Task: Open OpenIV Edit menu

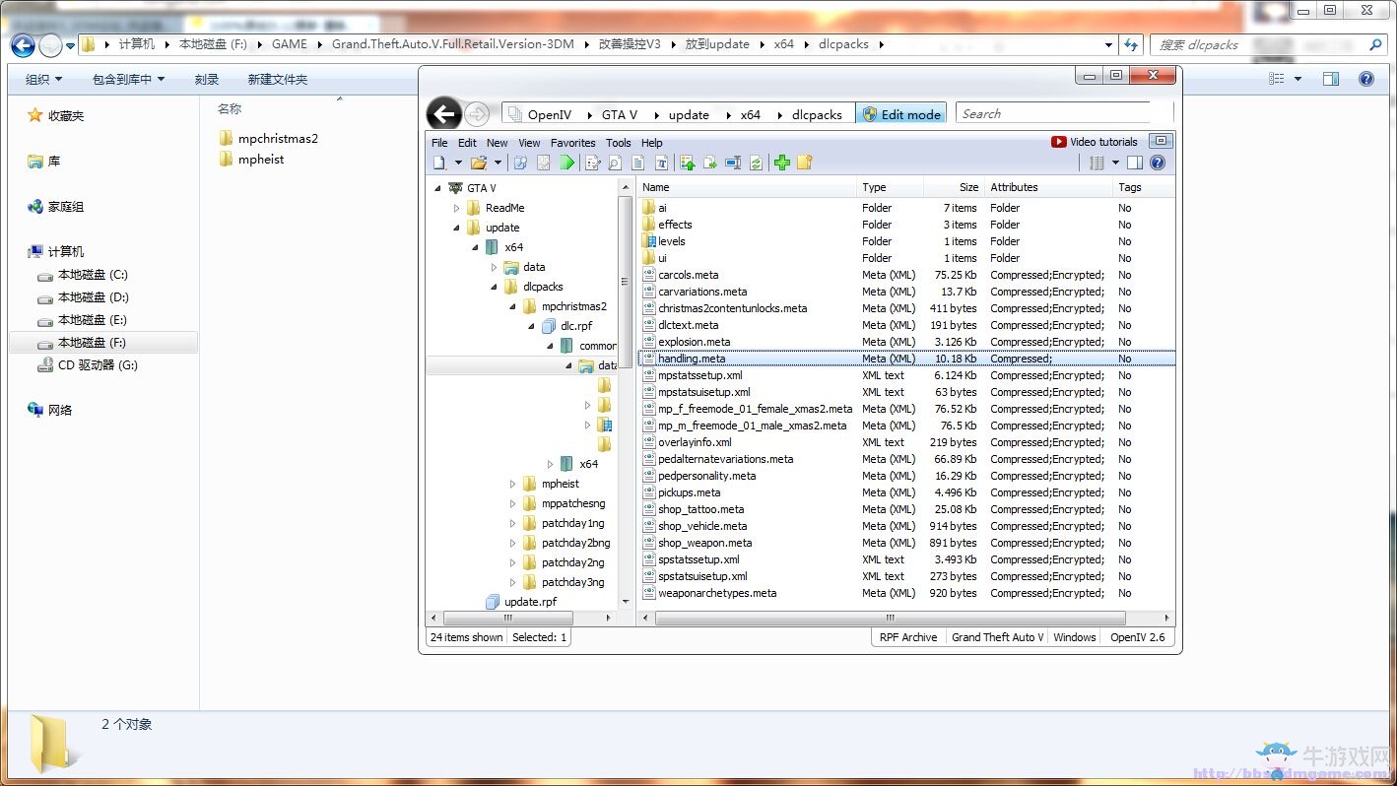Action: click(467, 143)
